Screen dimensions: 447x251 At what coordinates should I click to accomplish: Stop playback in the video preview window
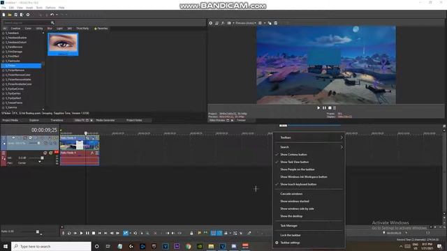point(330,108)
